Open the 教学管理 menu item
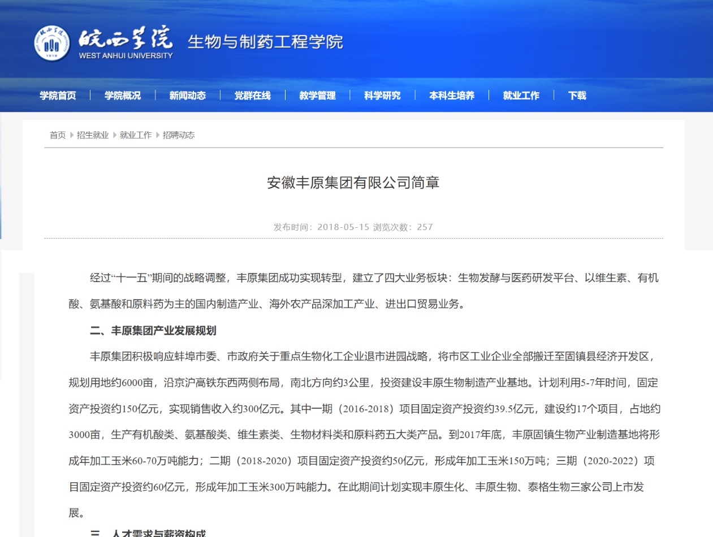Image resolution: width=713 pixels, height=537 pixels. (318, 96)
